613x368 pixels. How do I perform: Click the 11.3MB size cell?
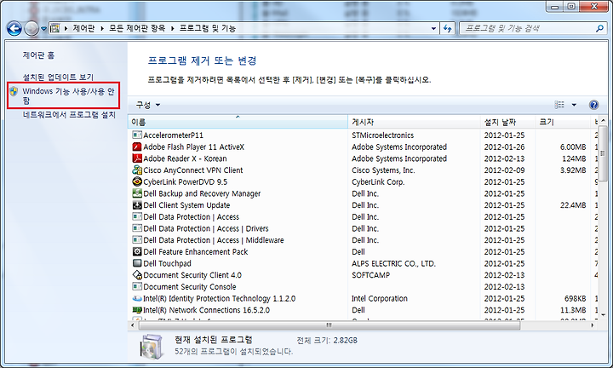[573, 310]
